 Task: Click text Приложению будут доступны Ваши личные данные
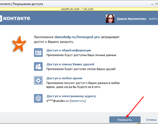81,55
